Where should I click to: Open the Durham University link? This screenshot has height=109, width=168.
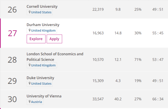click(43, 25)
